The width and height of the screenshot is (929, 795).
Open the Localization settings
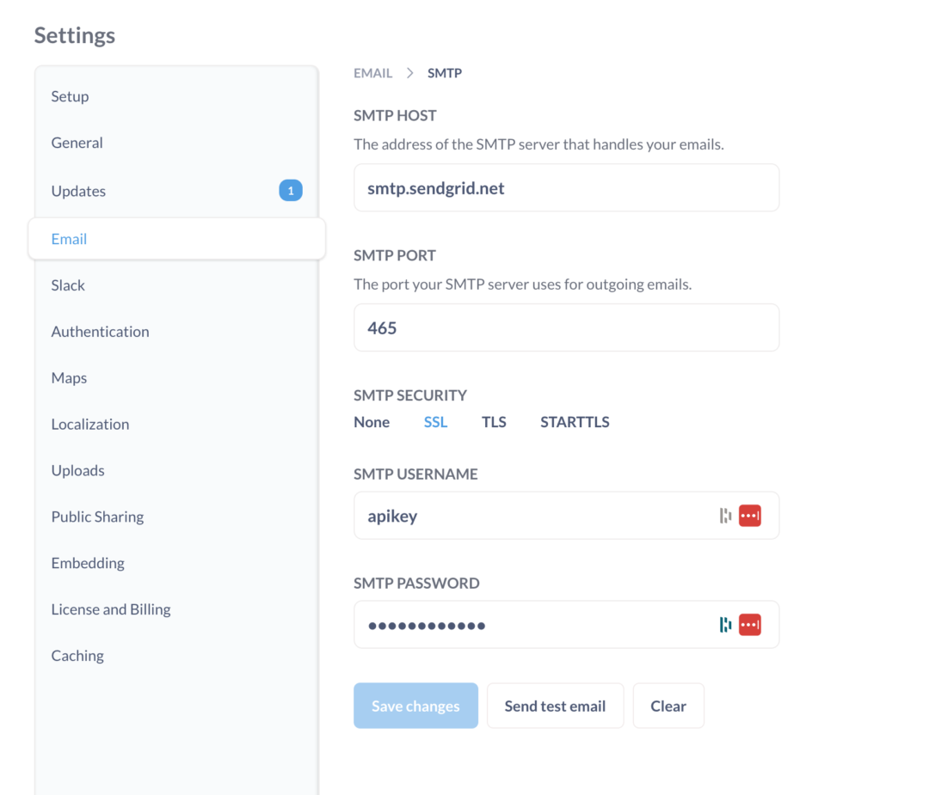(x=90, y=424)
